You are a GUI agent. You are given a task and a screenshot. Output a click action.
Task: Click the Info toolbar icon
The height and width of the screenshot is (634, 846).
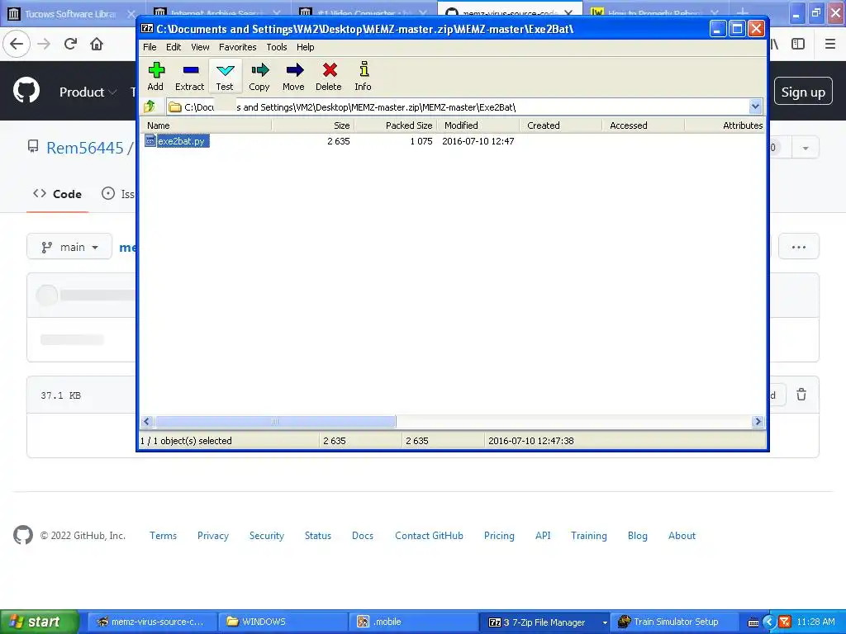point(364,76)
